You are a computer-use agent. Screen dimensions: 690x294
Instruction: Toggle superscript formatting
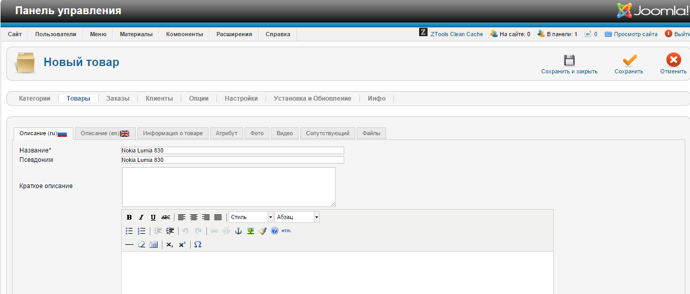click(x=182, y=244)
